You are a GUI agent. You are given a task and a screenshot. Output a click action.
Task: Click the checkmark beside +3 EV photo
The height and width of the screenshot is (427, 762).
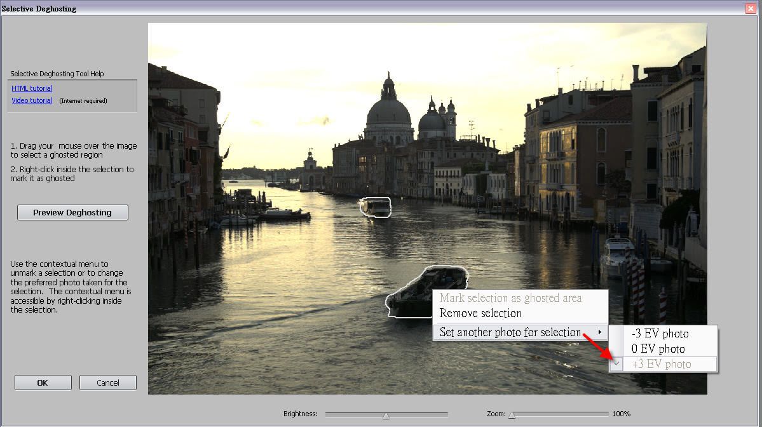click(x=616, y=364)
